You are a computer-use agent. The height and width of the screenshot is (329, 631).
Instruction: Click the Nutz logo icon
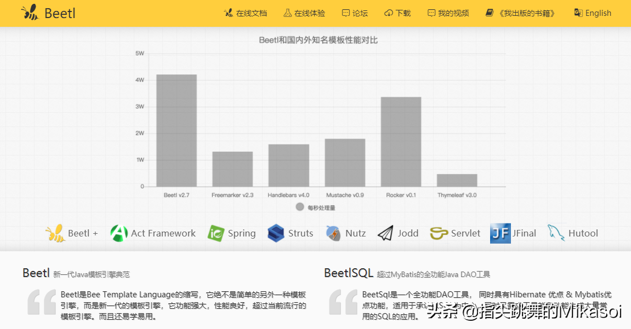click(x=333, y=233)
